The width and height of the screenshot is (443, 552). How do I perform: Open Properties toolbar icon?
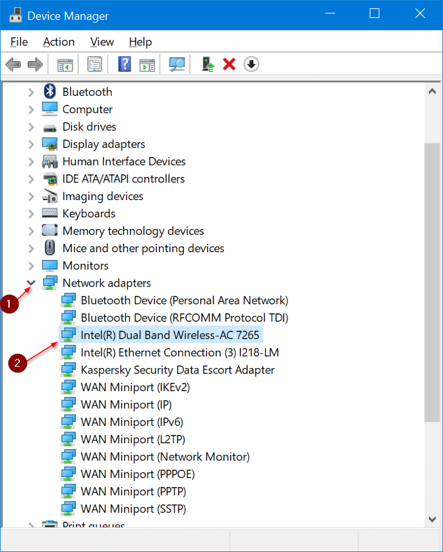point(95,64)
